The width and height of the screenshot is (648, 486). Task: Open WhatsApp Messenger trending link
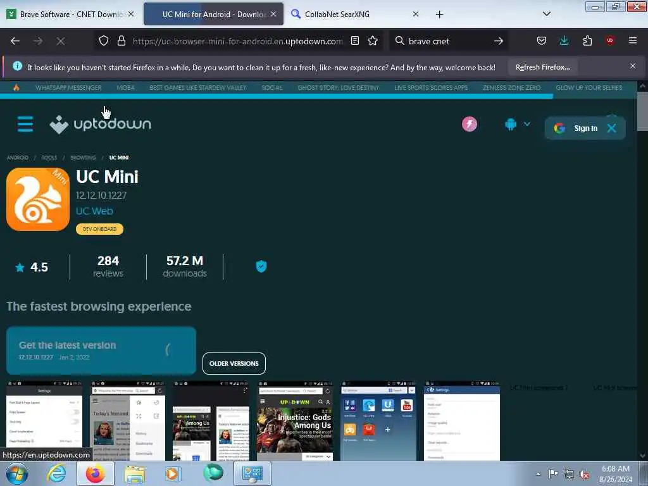tap(68, 87)
